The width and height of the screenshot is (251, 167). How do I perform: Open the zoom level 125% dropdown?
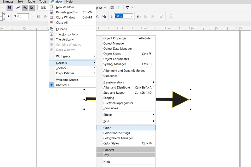point(43,8)
